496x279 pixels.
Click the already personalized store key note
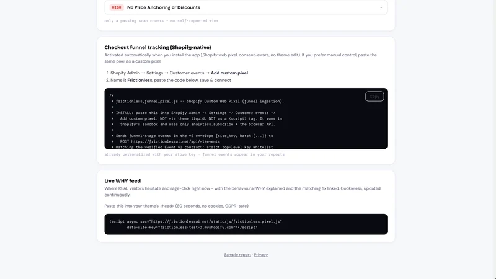pyautogui.click(x=194, y=154)
